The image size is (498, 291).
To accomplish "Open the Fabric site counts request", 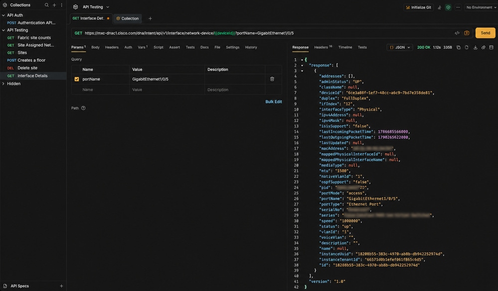I will tap(34, 38).
